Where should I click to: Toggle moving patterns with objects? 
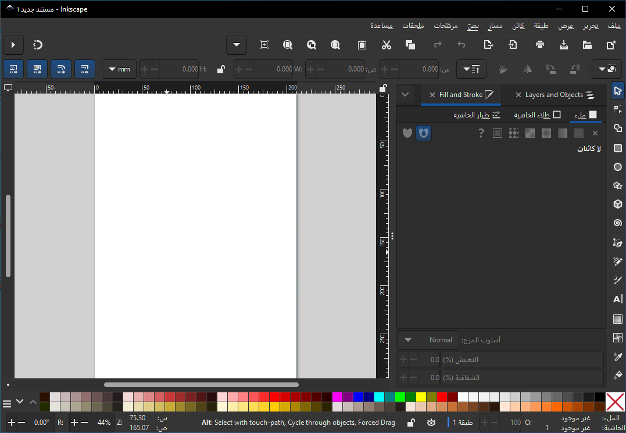[x=13, y=69]
